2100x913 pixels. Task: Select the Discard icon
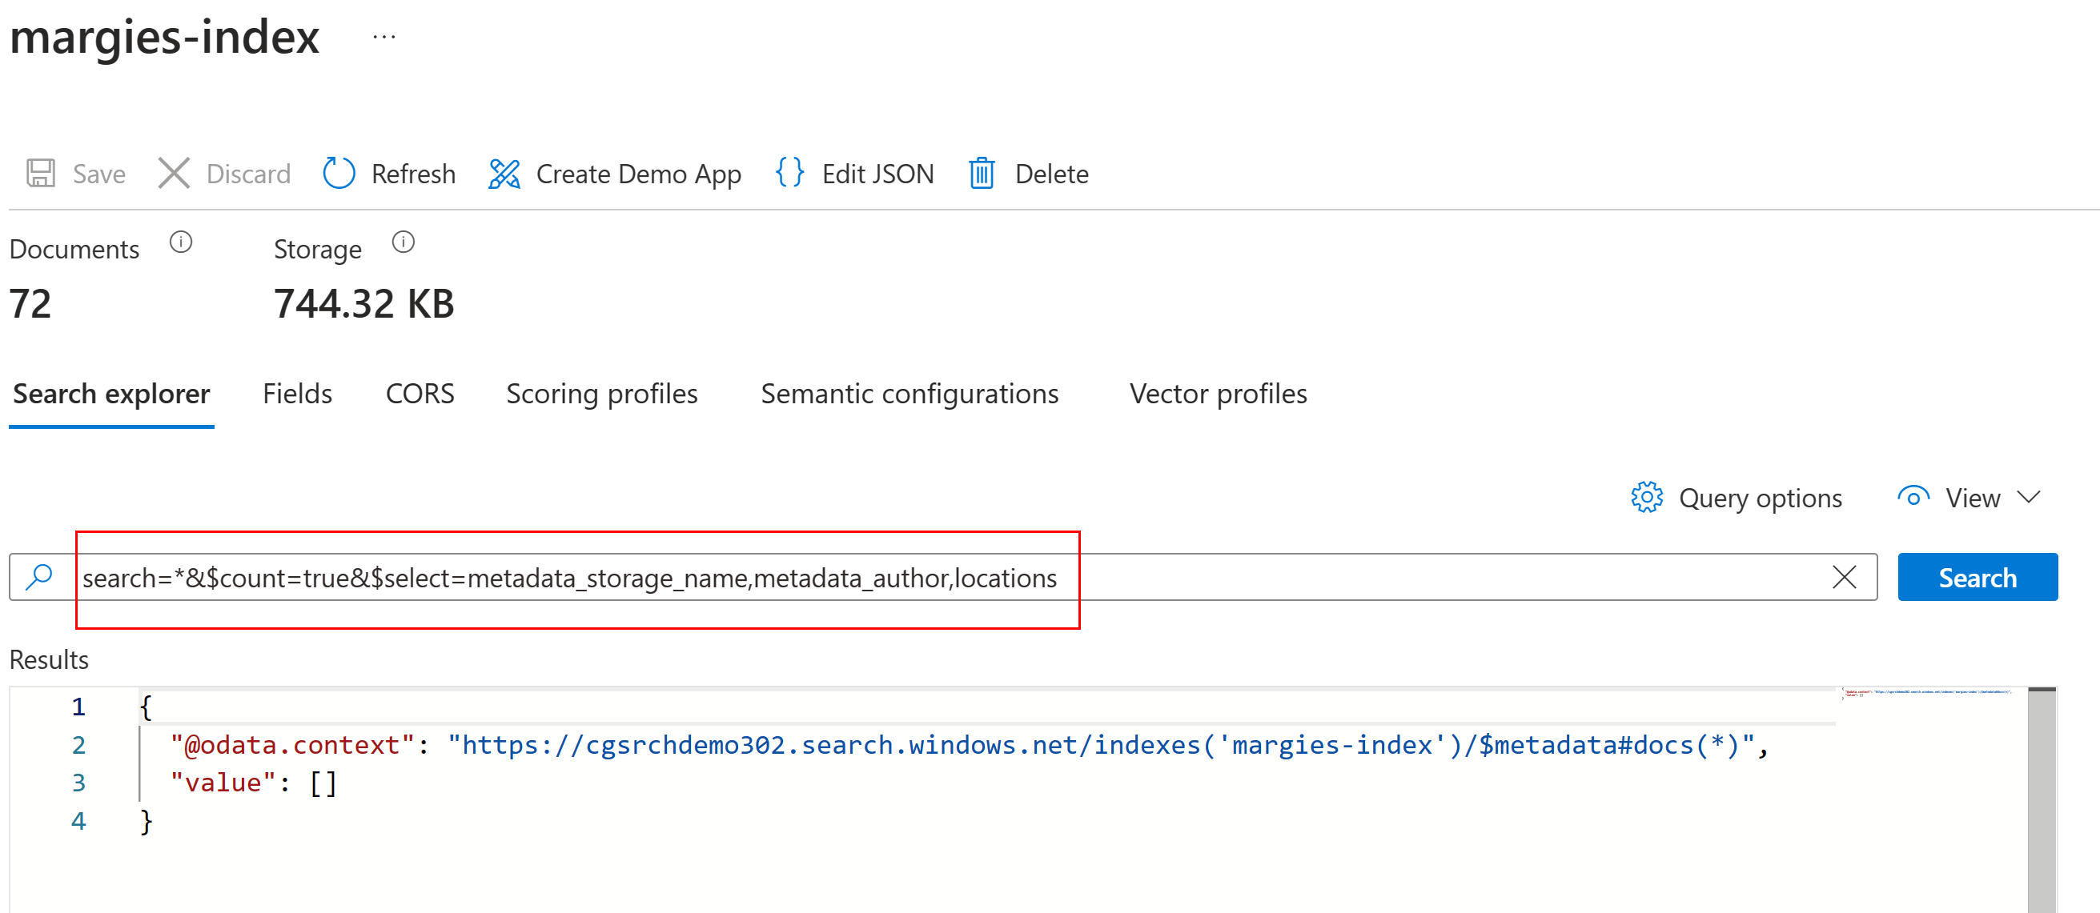(x=174, y=173)
